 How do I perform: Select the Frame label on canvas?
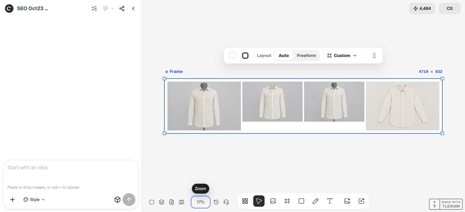point(174,71)
